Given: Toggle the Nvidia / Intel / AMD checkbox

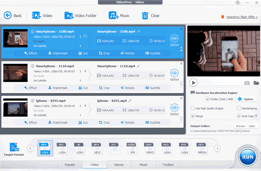Looking at the screenshot, I should coord(207,99).
